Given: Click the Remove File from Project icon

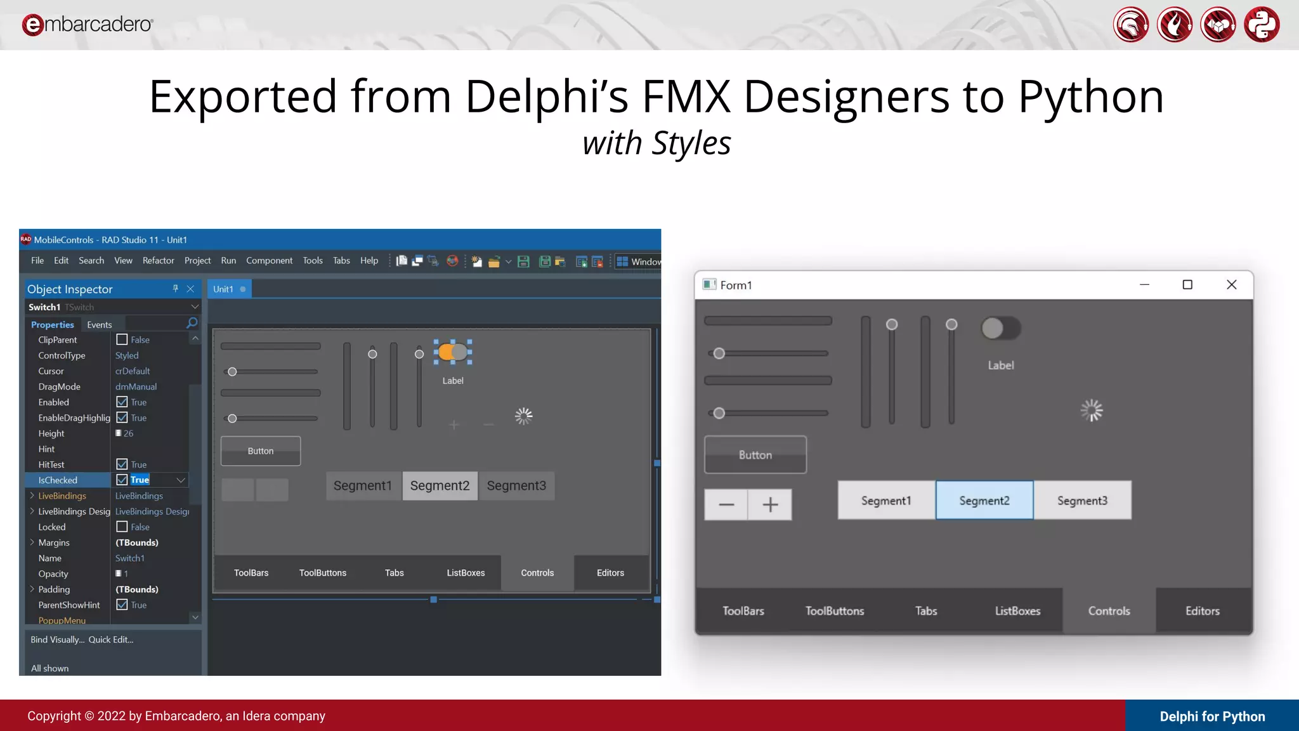Looking at the screenshot, I should (x=597, y=261).
